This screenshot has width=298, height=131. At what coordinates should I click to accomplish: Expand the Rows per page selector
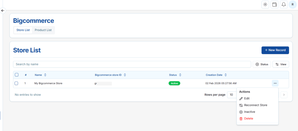tap(232, 95)
